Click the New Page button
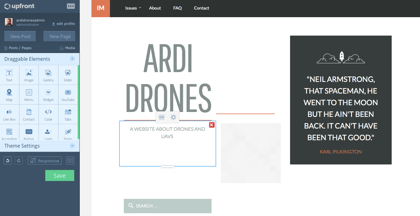This screenshot has width=420, height=216. 59,36
